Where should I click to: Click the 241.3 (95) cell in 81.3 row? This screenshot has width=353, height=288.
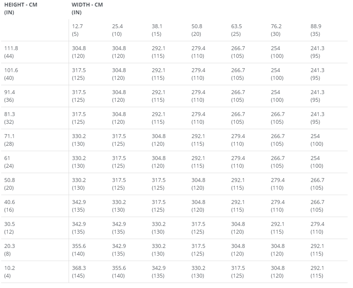[318, 118]
